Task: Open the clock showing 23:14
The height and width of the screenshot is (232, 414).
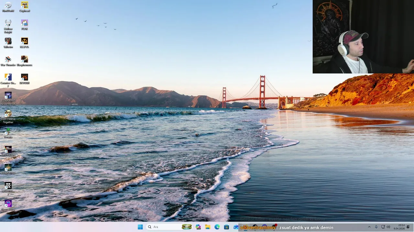Action: (399, 227)
